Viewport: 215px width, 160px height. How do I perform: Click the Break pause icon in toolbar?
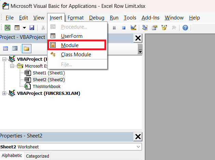tap(114, 28)
